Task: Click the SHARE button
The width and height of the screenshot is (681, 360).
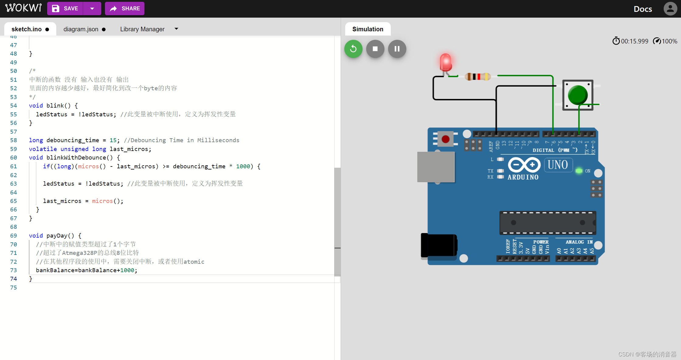Action: coord(125,9)
